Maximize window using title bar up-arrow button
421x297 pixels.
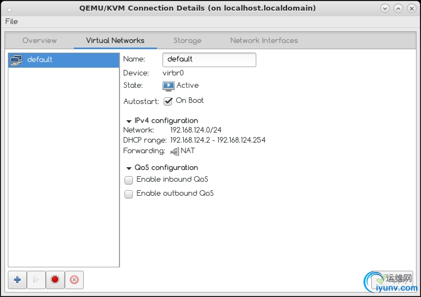[x=399, y=8]
